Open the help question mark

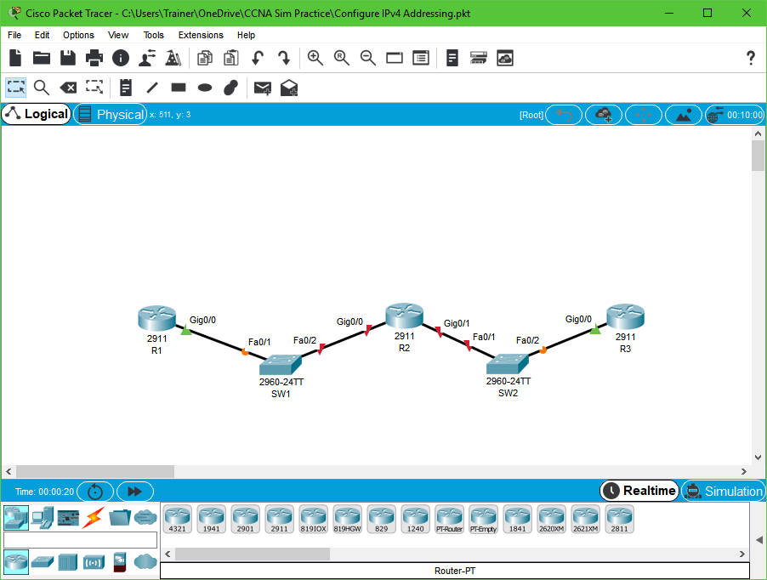[751, 58]
